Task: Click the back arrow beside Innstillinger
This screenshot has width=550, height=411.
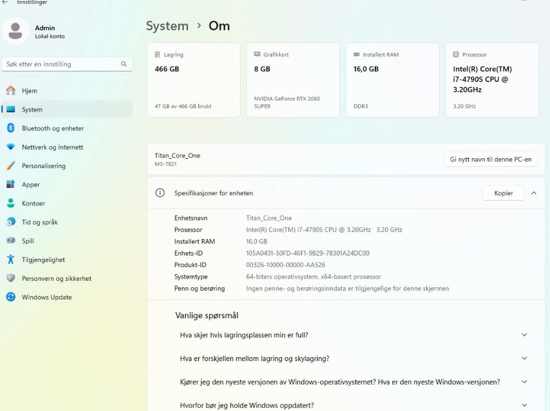Action: pos(5,2)
